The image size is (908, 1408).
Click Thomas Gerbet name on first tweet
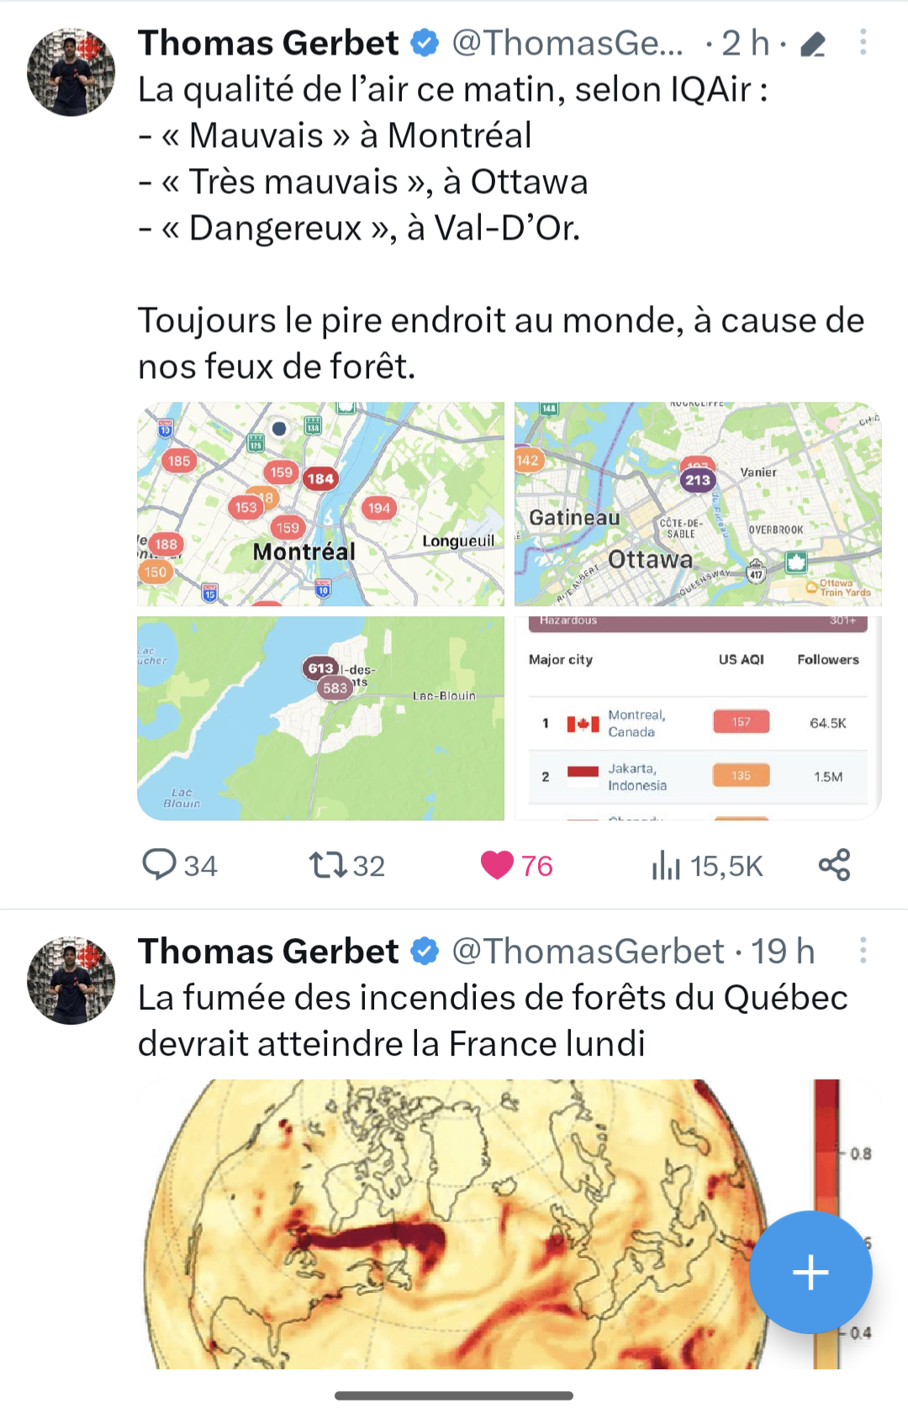tap(268, 43)
